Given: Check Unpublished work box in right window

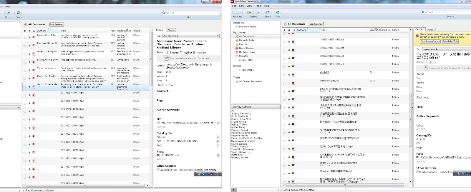Looking at the screenshot, I should 418,172.
